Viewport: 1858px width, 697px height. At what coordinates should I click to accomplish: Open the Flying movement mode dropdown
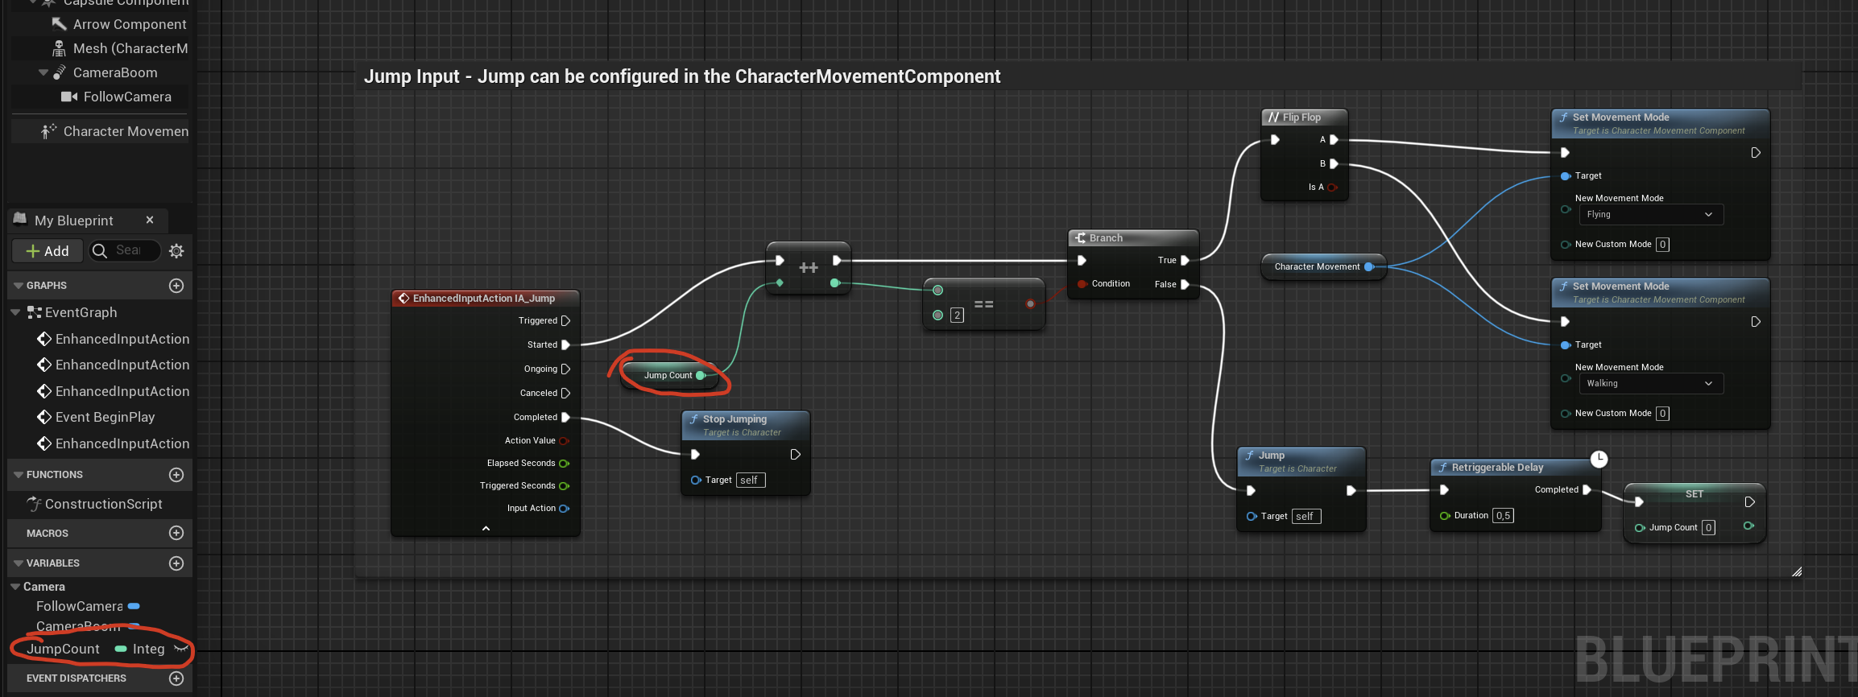coord(1650,214)
